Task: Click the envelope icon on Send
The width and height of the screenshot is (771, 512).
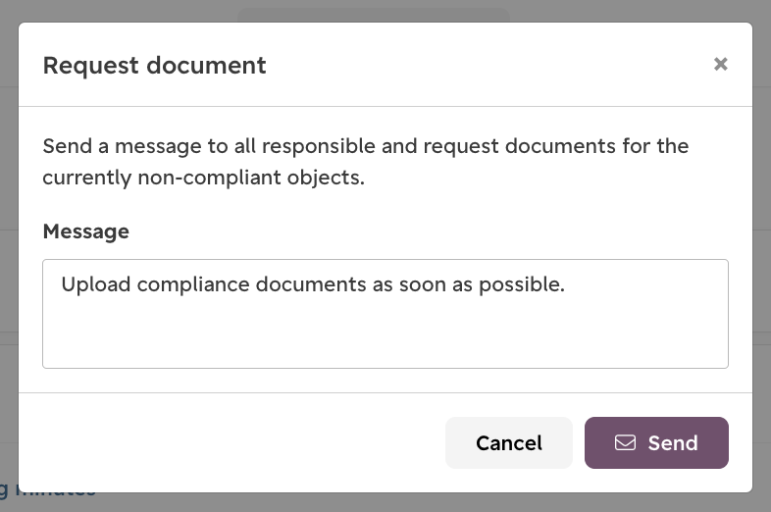Action: tap(625, 442)
